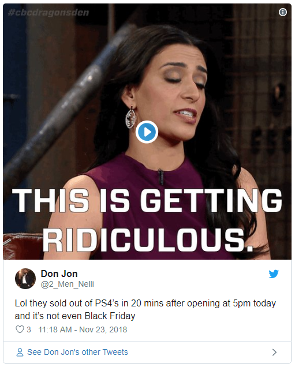Click the like count number 3
Screen dimensions: 295x367
tap(28, 329)
